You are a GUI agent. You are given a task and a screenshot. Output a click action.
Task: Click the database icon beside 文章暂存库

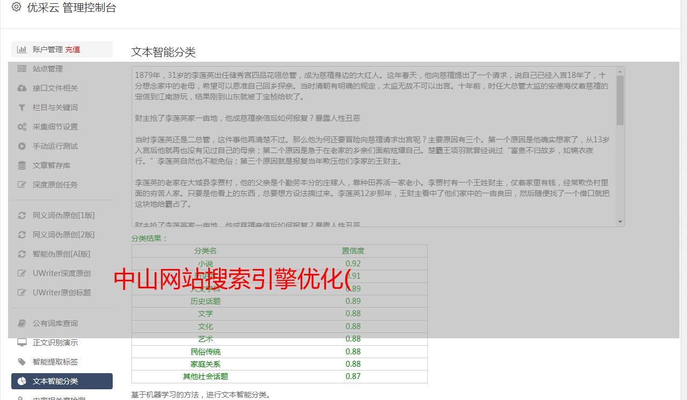22,165
